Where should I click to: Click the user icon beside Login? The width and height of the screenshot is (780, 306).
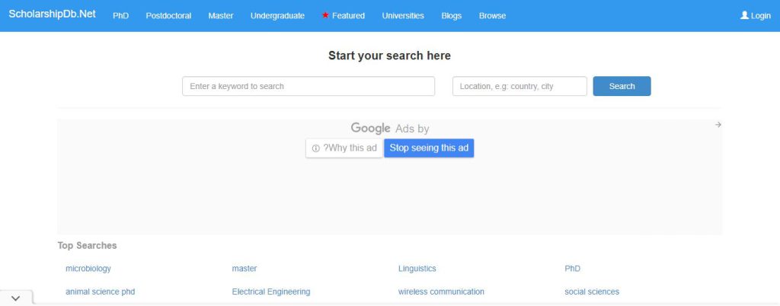pyautogui.click(x=744, y=15)
